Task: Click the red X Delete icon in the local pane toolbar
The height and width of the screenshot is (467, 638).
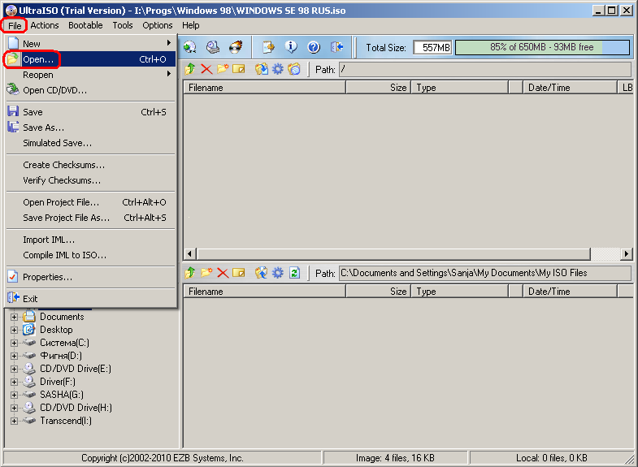Action: [223, 273]
